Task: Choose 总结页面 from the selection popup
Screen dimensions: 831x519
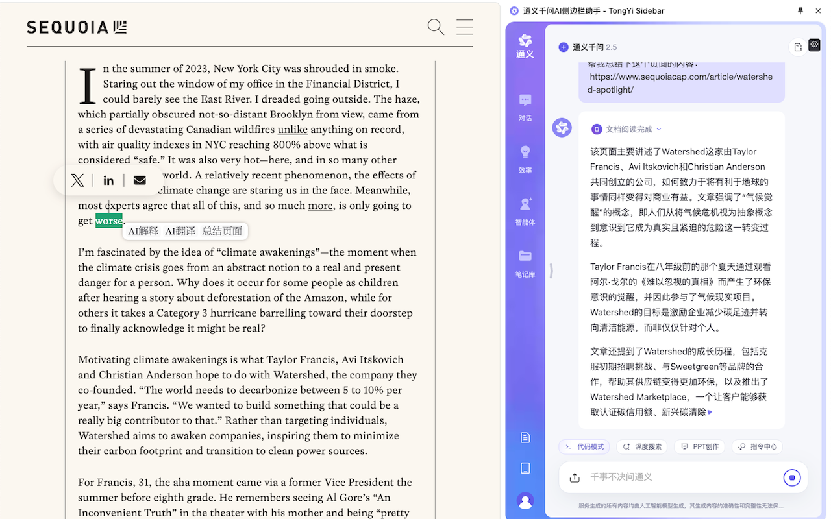Action: (x=223, y=231)
